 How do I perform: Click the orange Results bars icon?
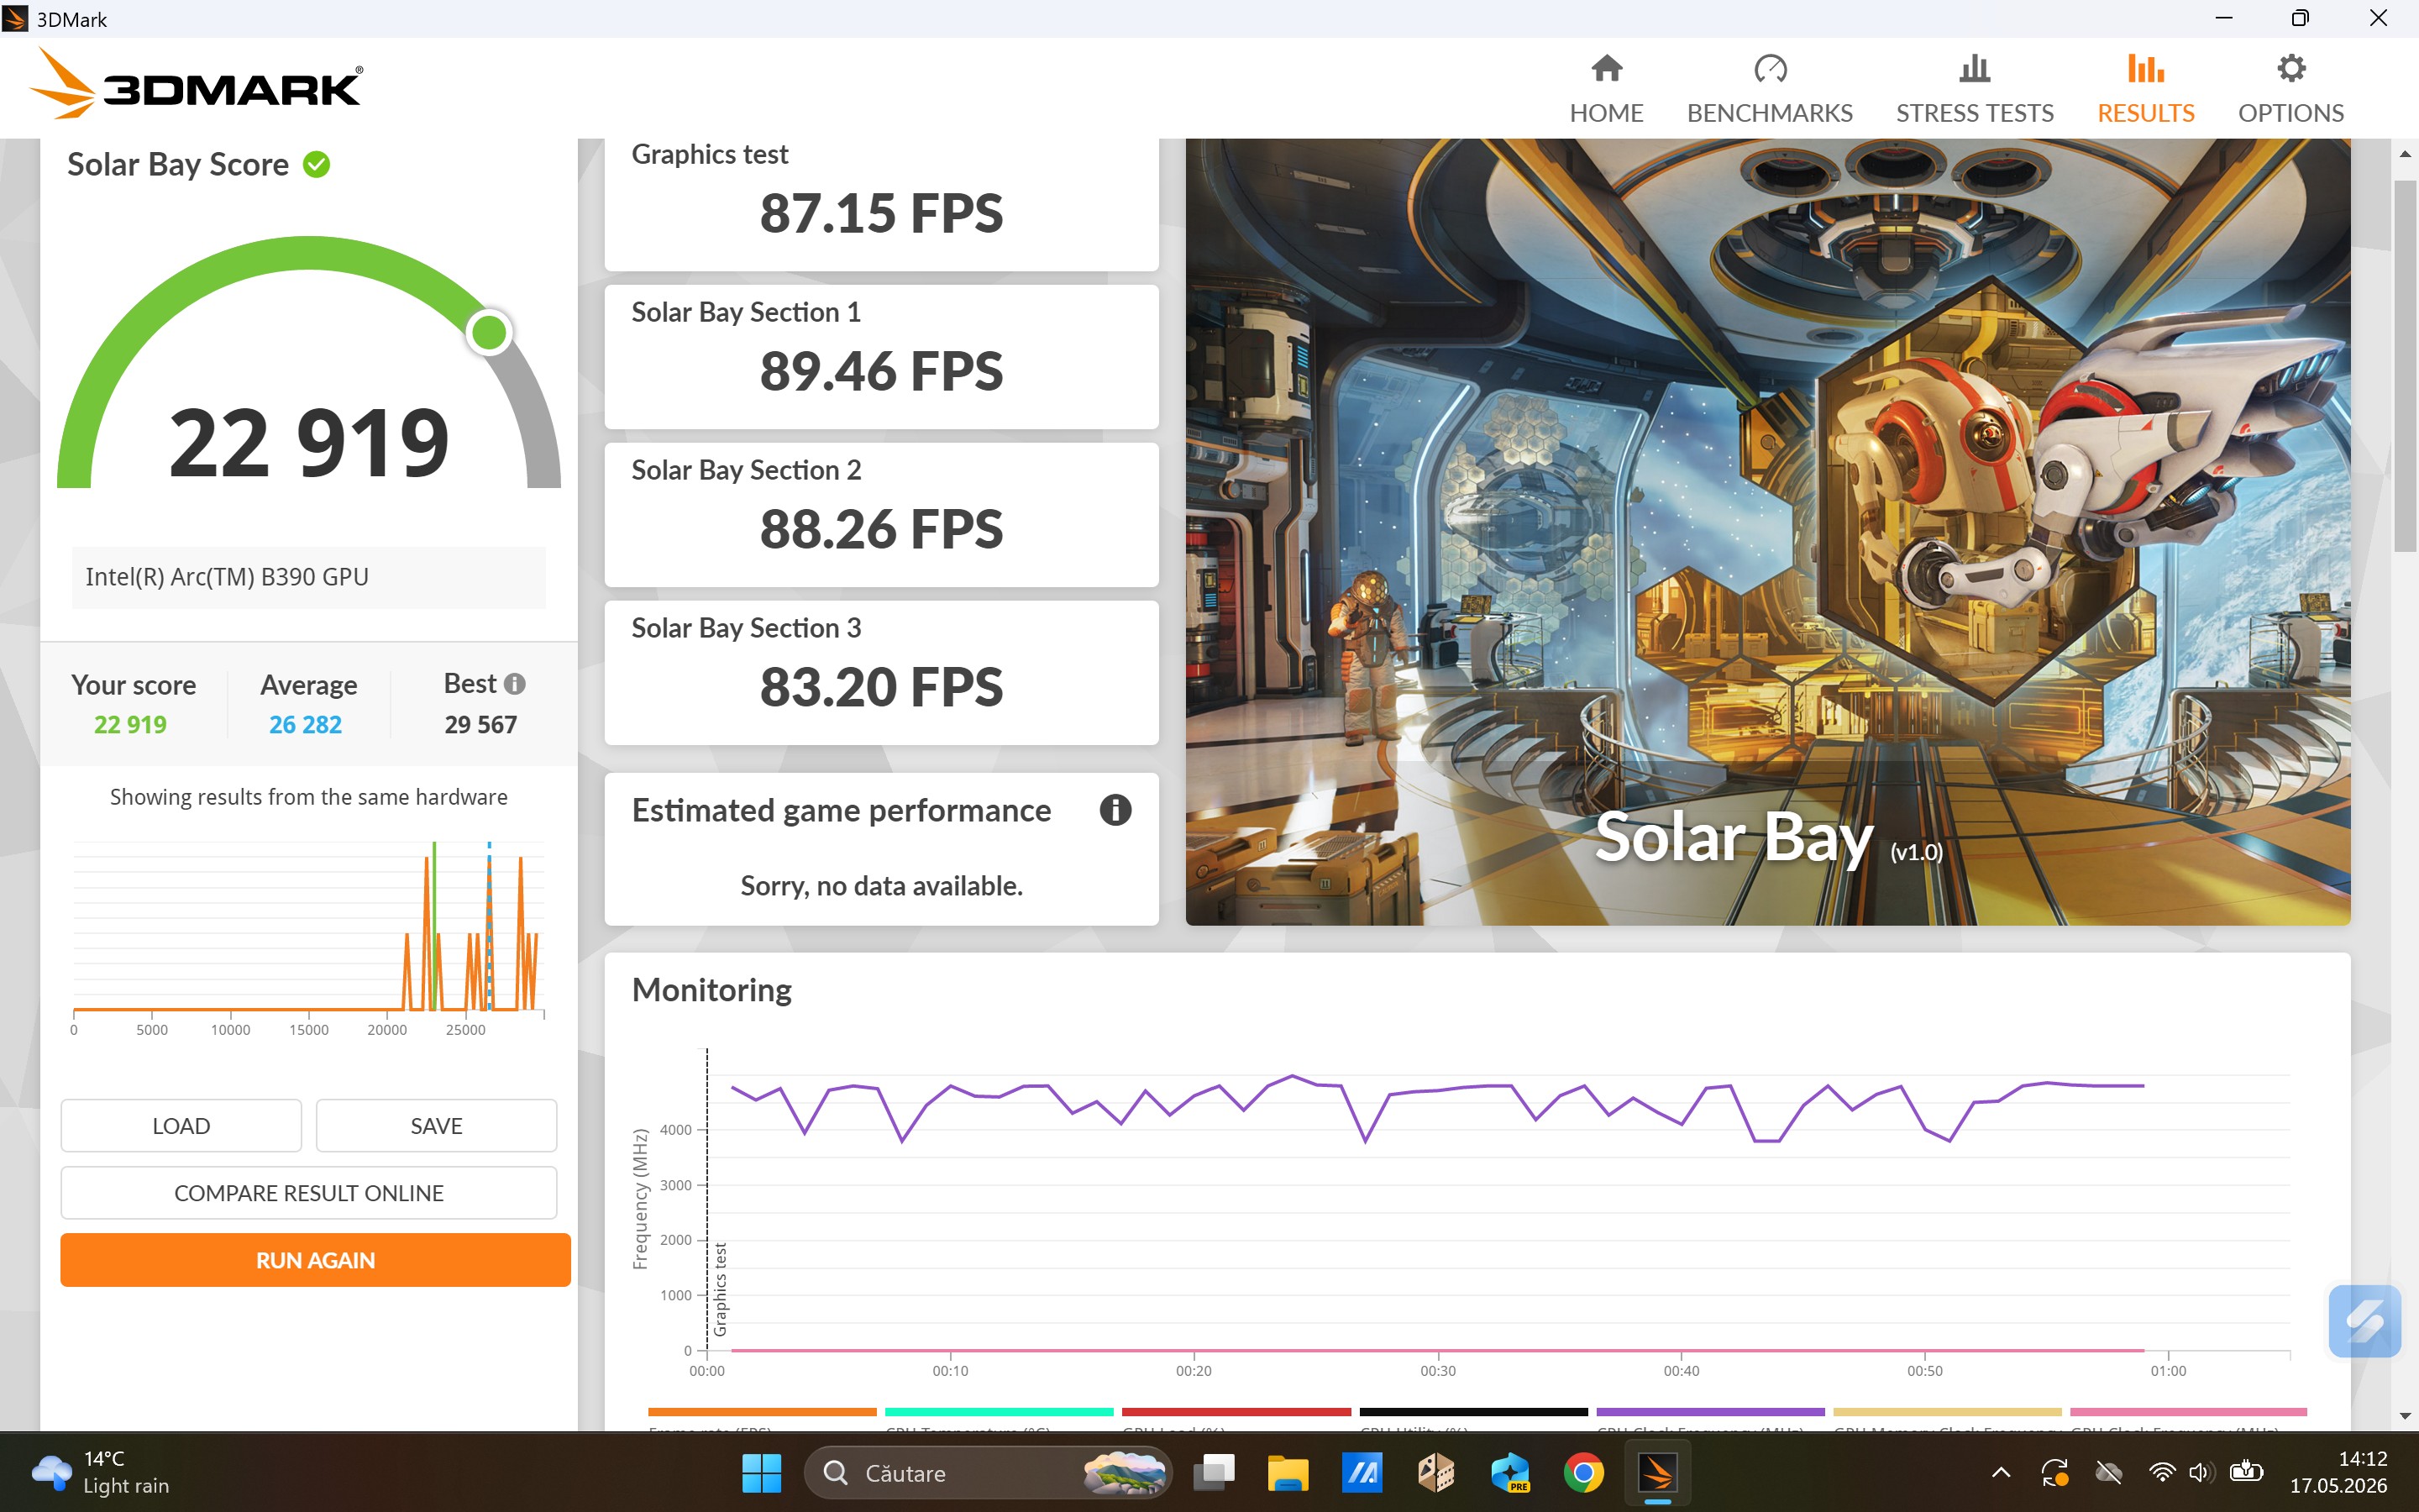(2145, 68)
